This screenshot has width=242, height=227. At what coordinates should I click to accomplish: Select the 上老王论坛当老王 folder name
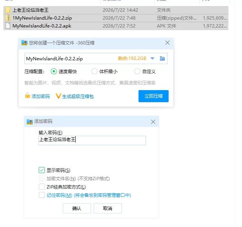[x=30, y=10]
